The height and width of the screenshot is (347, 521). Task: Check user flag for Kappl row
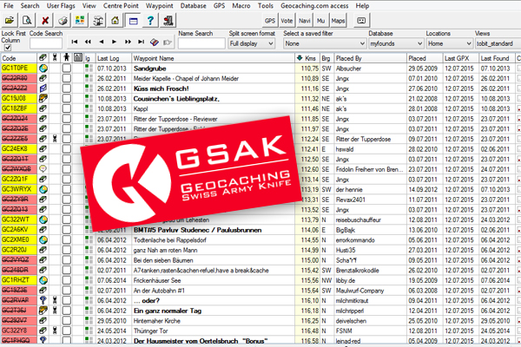[x=67, y=108]
